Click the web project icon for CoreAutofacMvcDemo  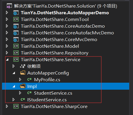pos(16,33)
